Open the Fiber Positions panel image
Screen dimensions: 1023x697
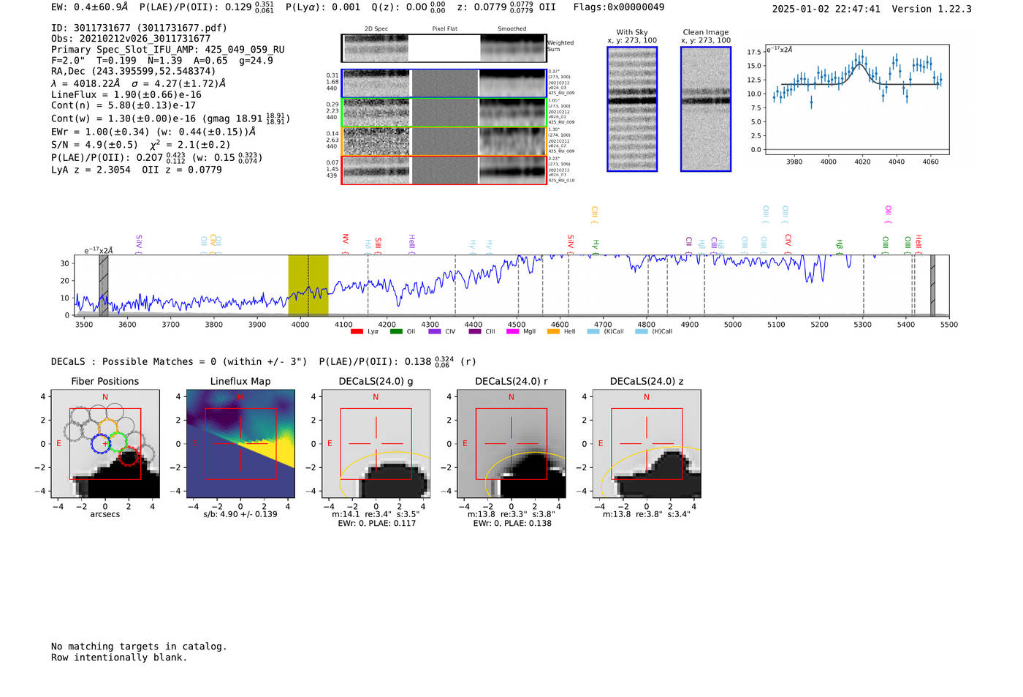click(x=105, y=444)
